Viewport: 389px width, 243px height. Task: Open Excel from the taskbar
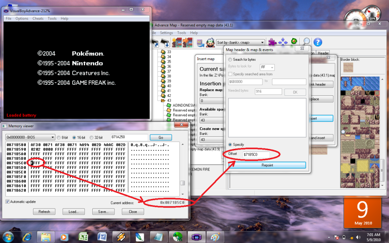[x=83, y=237]
